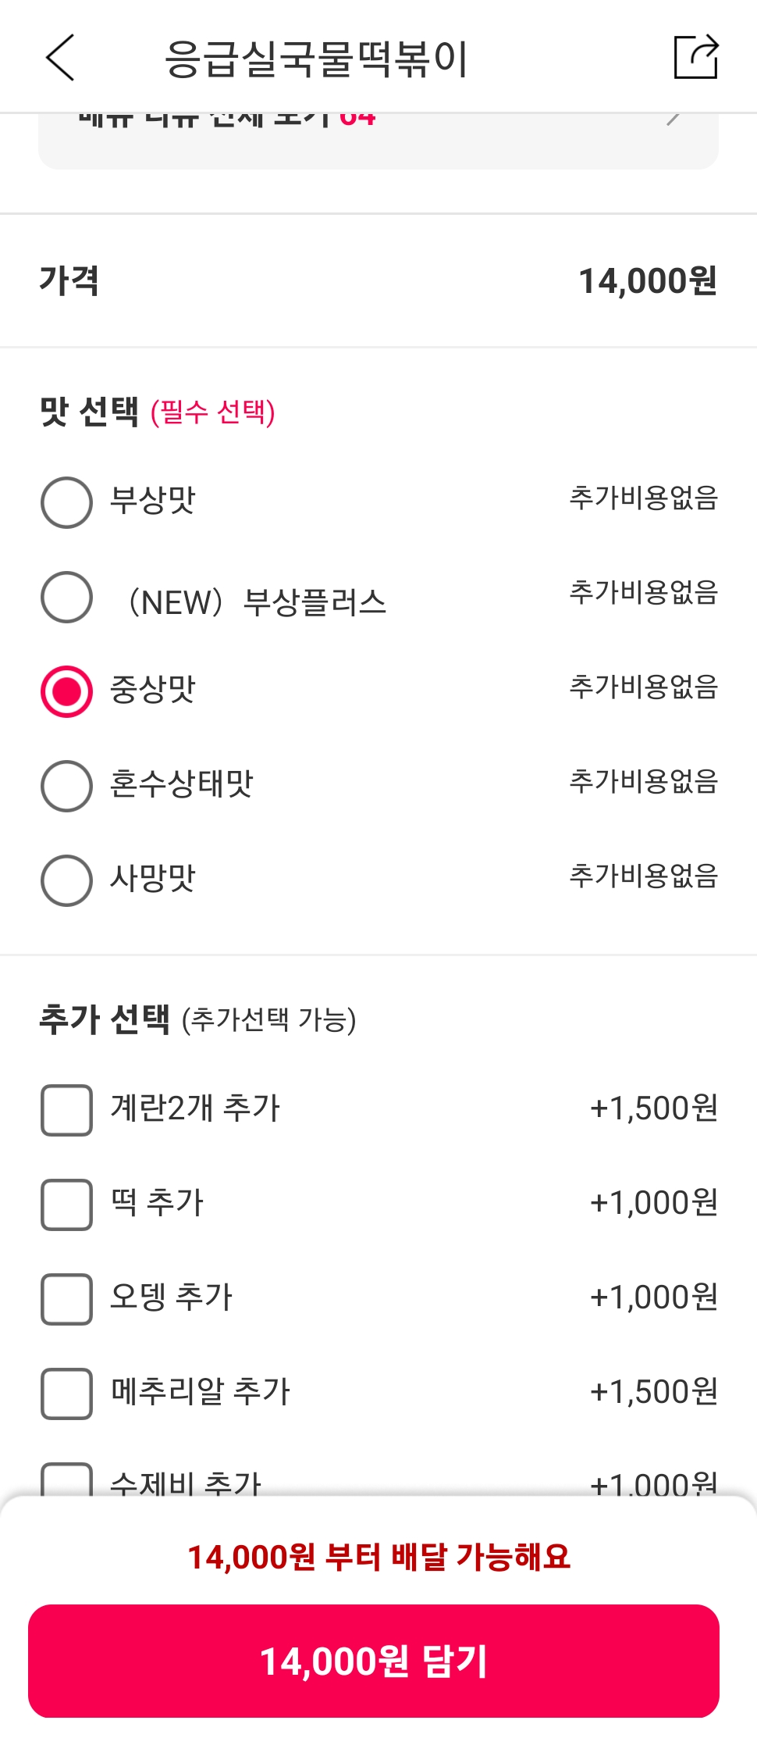Tap the 14,000원 price value row
Image resolution: width=757 pixels, height=1756 pixels.
coord(378,280)
